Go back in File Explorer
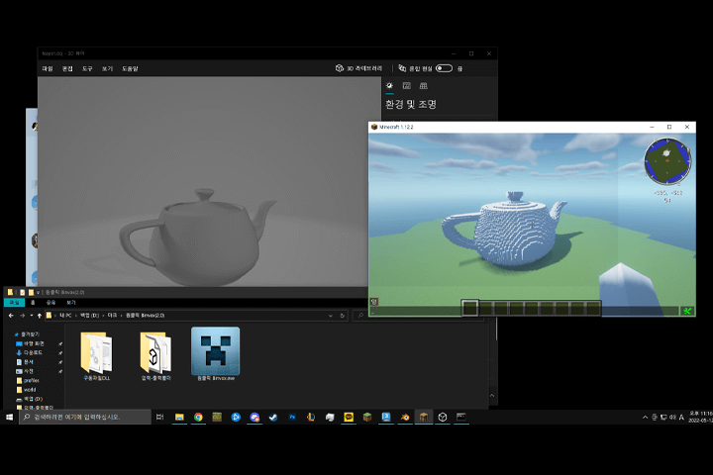This screenshot has height=475, width=713. click(x=11, y=315)
